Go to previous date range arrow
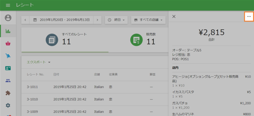Viewport: 254px width, 116px height. [25, 20]
